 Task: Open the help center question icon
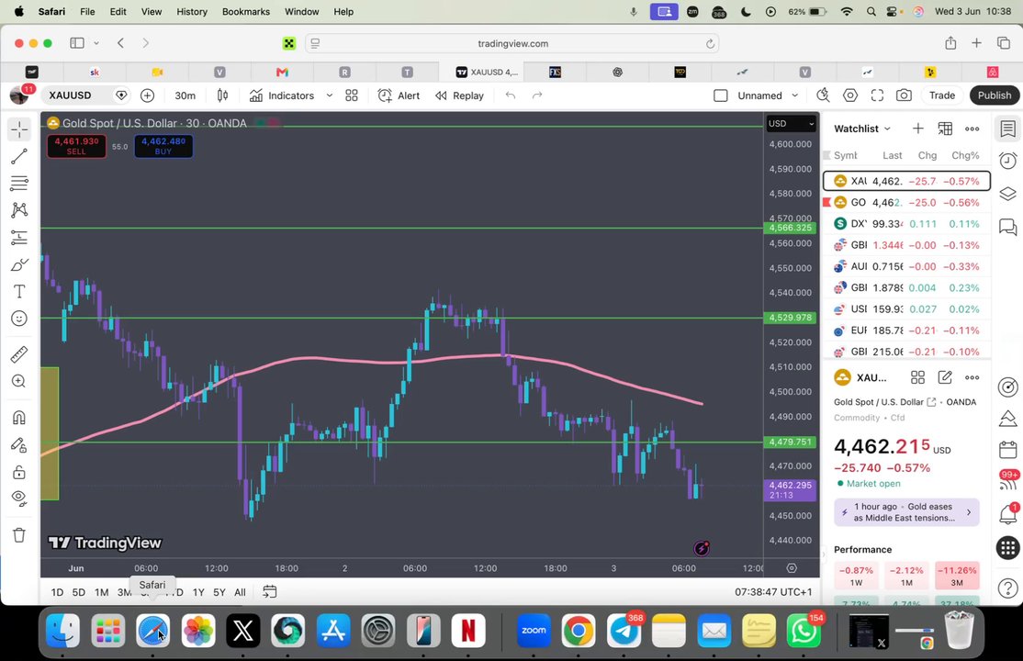point(1008,588)
